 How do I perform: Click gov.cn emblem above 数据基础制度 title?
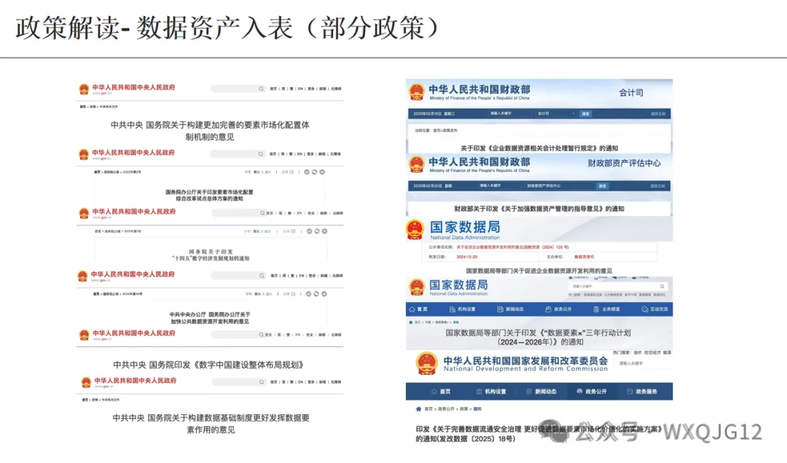click(x=86, y=383)
